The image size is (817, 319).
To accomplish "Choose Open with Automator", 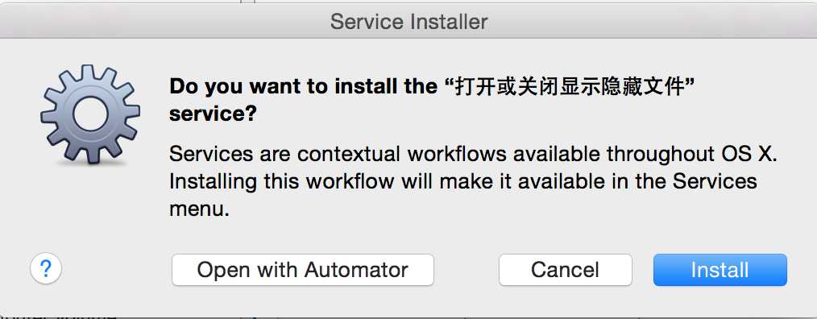I will (303, 270).
